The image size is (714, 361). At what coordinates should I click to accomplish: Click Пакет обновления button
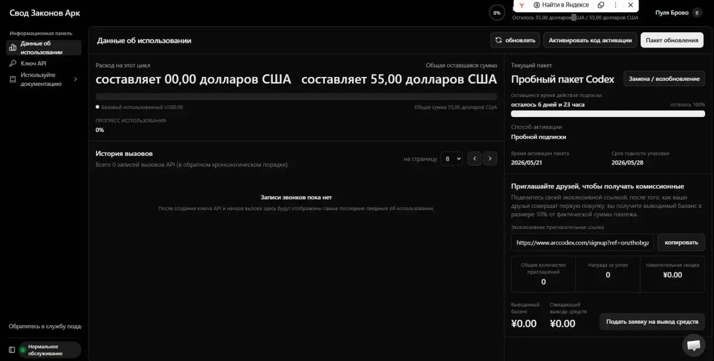point(672,40)
